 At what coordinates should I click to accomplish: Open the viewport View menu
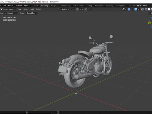click(19, 9)
